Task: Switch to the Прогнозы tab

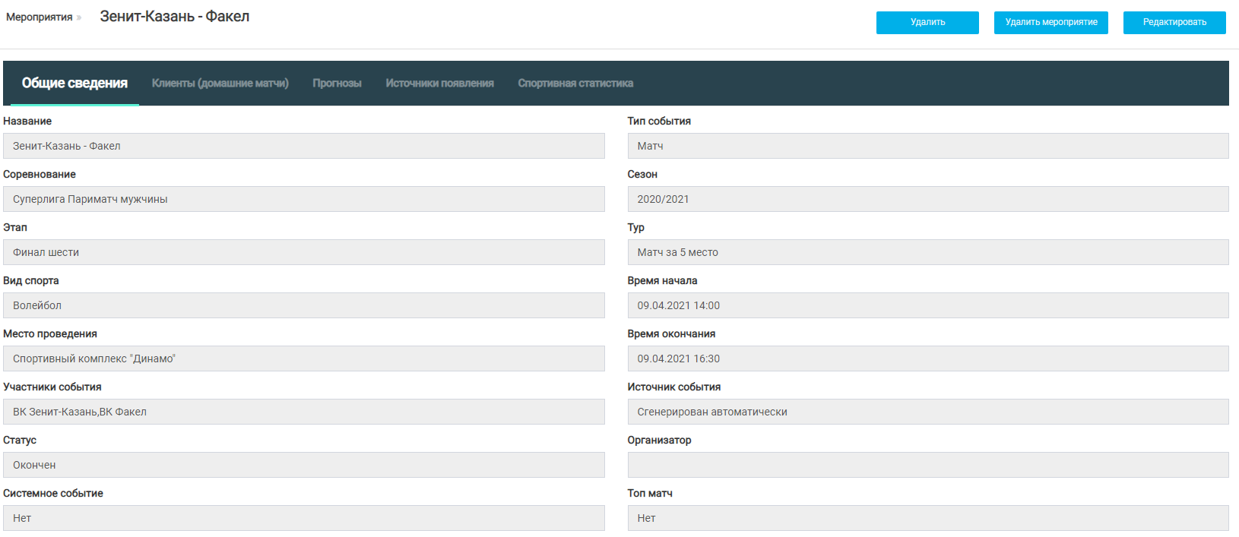Action: point(337,84)
